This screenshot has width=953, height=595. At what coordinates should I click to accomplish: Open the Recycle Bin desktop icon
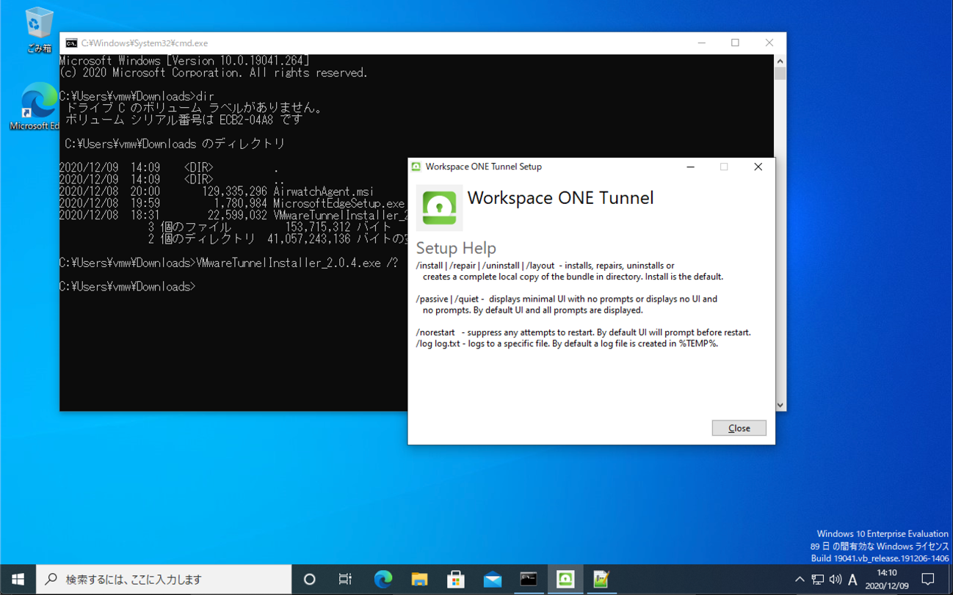39,30
